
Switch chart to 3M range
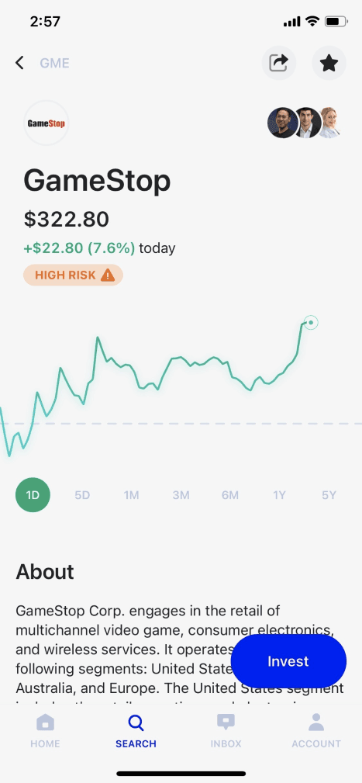(181, 495)
